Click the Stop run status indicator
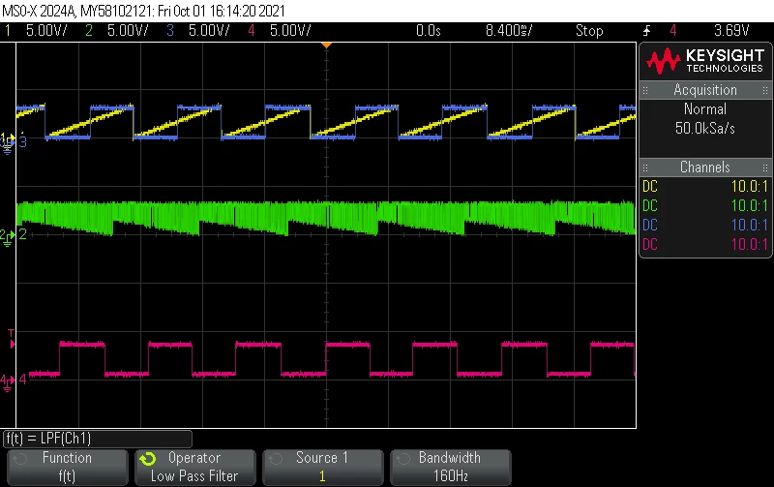The height and width of the screenshot is (487, 774). (589, 31)
